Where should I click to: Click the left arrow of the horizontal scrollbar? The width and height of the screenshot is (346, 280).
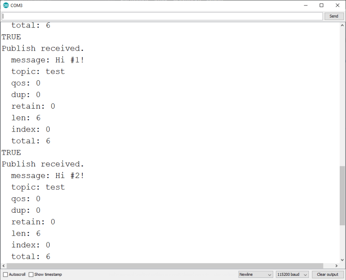(x=3, y=265)
